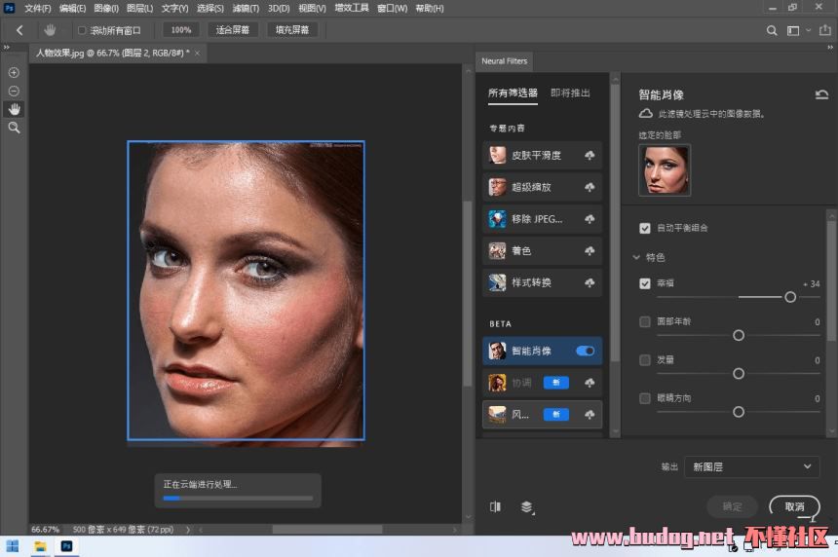Select the zoom-in tool in left toolbar

click(14, 73)
